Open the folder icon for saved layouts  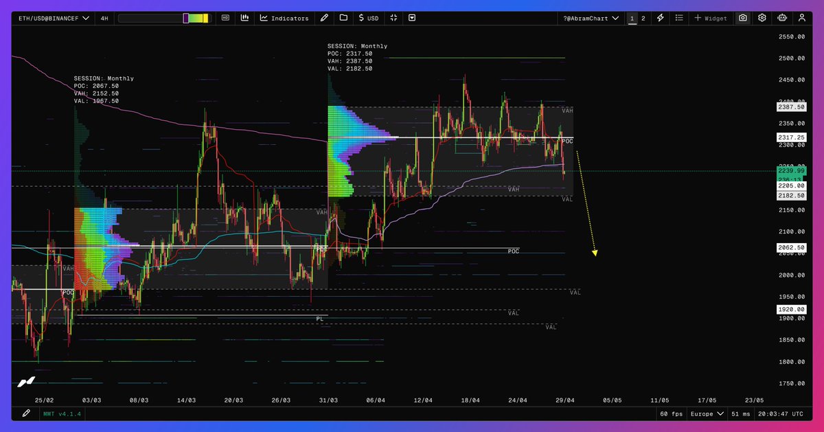343,19
